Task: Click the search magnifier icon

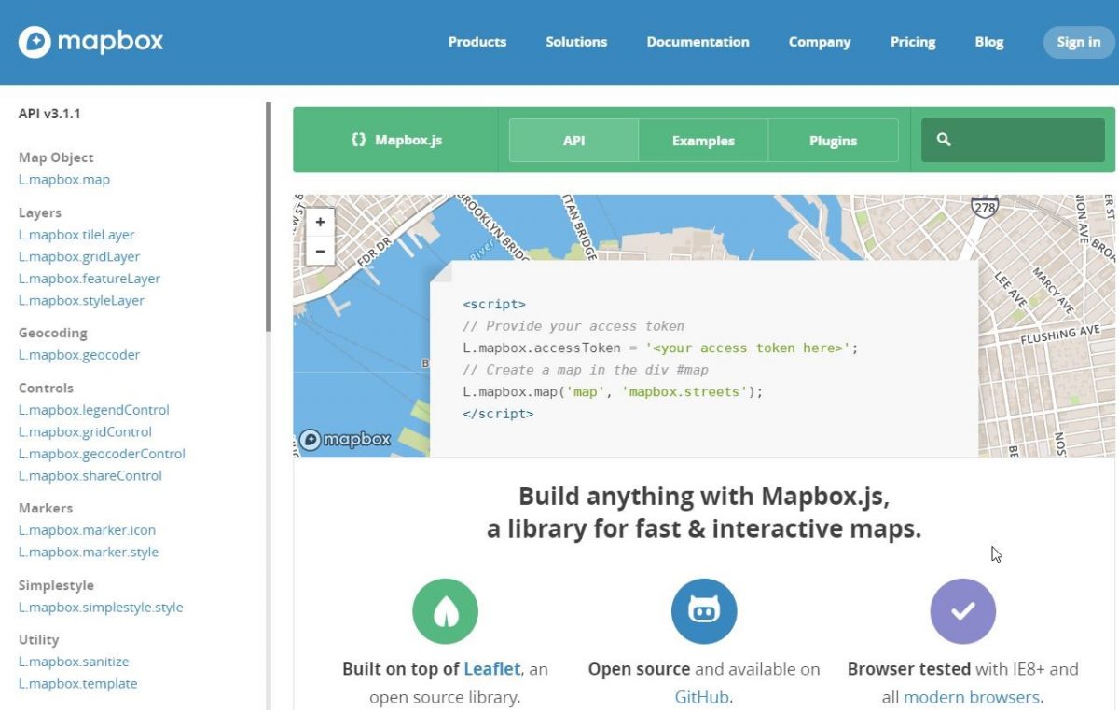Action: [945, 139]
